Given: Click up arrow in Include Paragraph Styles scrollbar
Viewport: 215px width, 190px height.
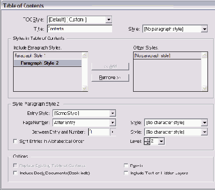Looking at the screenshot, I should tap(85, 55).
